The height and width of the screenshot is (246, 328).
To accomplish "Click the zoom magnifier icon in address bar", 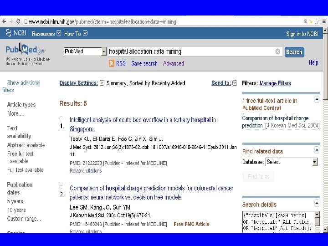I will point(306,21).
